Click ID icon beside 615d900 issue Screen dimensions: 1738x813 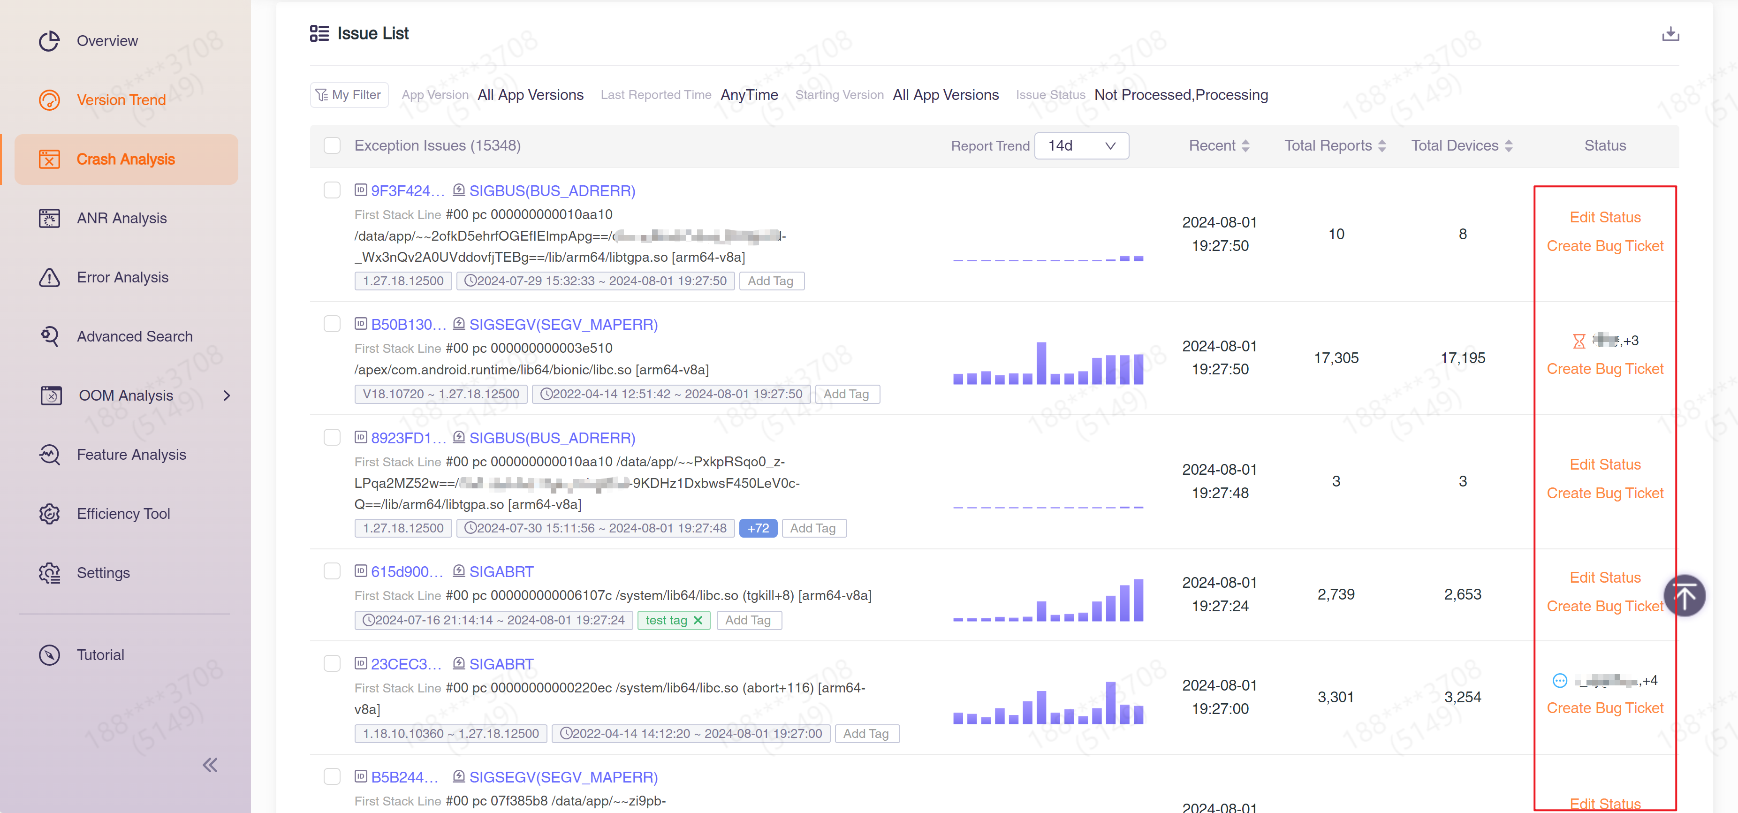(x=361, y=571)
